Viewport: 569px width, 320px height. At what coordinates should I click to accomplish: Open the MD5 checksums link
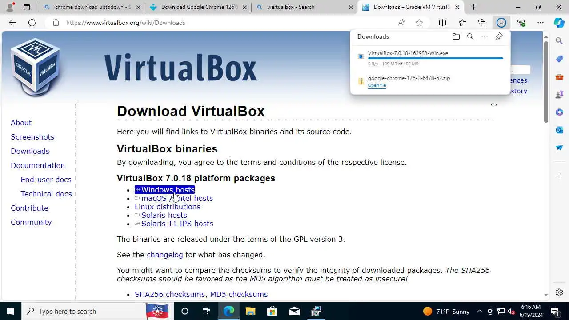pyautogui.click(x=239, y=294)
